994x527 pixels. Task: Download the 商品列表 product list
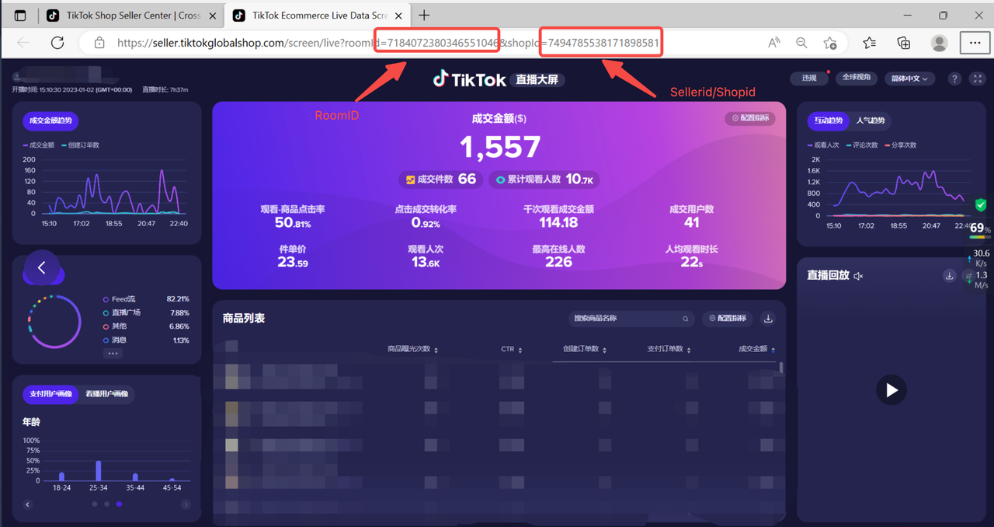tap(768, 319)
